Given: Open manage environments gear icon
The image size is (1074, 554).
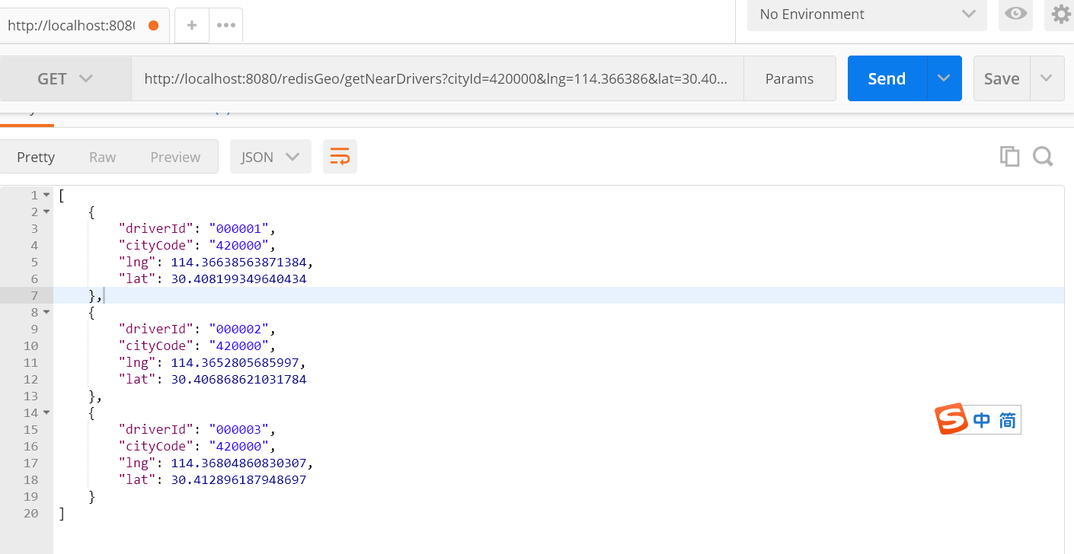Looking at the screenshot, I should click(1060, 14).
